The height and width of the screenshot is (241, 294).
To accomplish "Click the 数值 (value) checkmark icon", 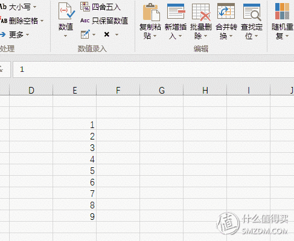I will pos(66,11).
